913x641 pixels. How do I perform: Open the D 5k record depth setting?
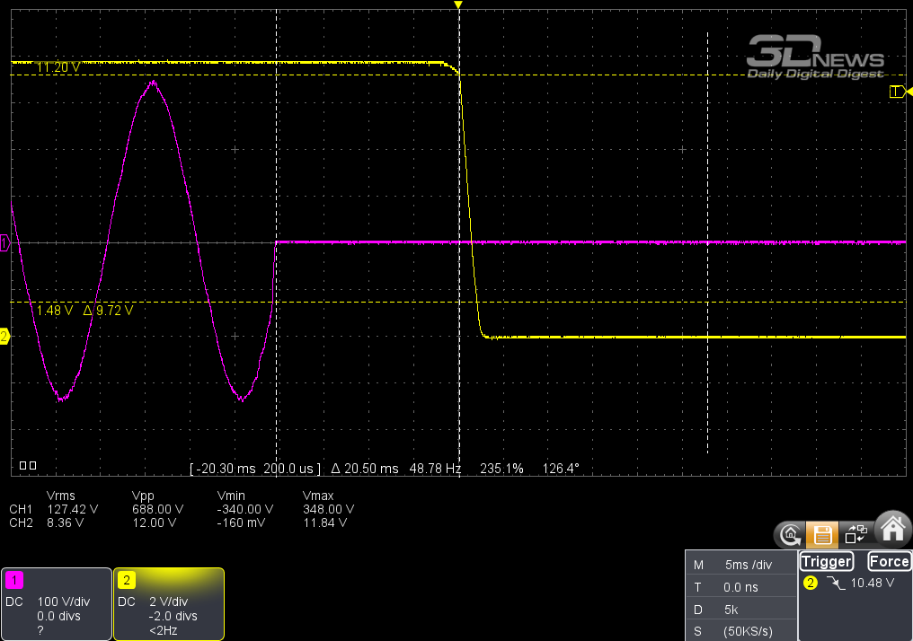tap(740, 610)
